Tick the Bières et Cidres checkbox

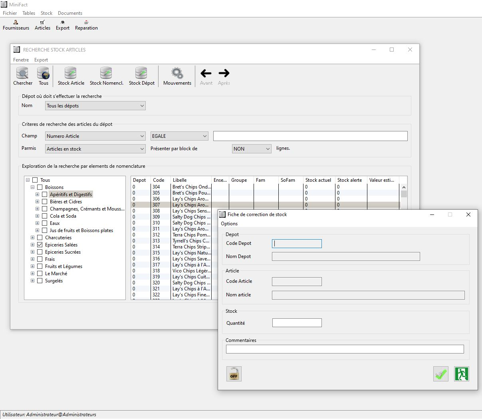45,202
